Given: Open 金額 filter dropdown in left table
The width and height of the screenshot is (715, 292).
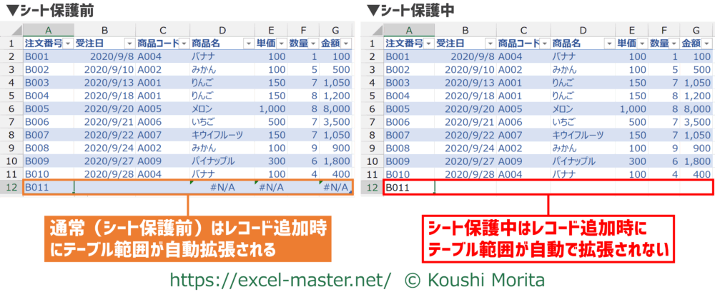Looking at the screenshot, I should [346, 44].
